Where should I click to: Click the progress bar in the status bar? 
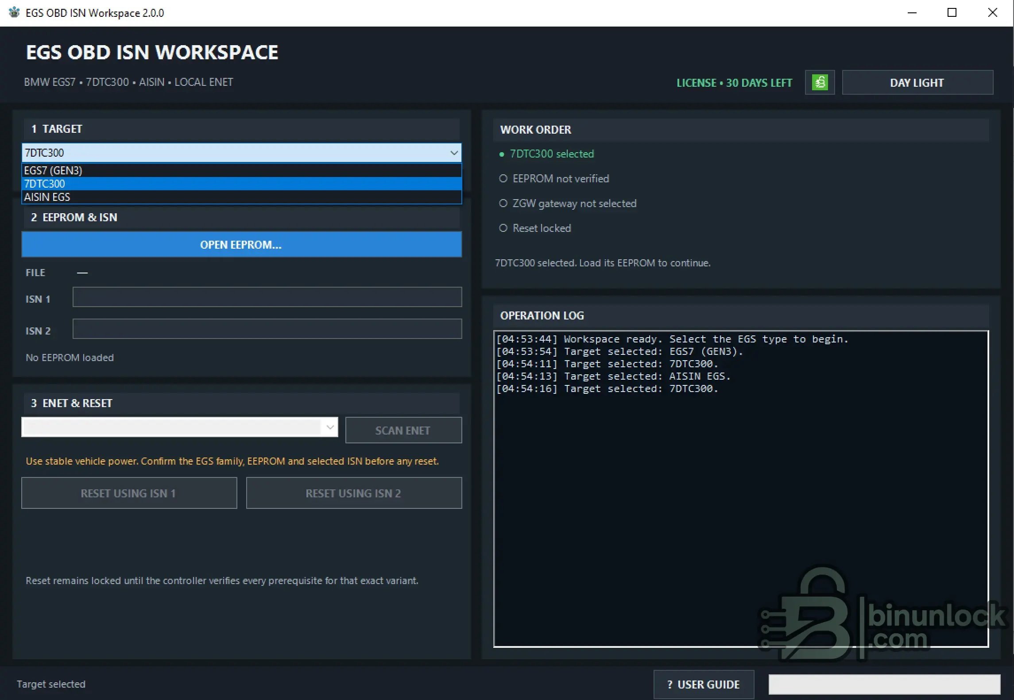(x=884, y=684)
